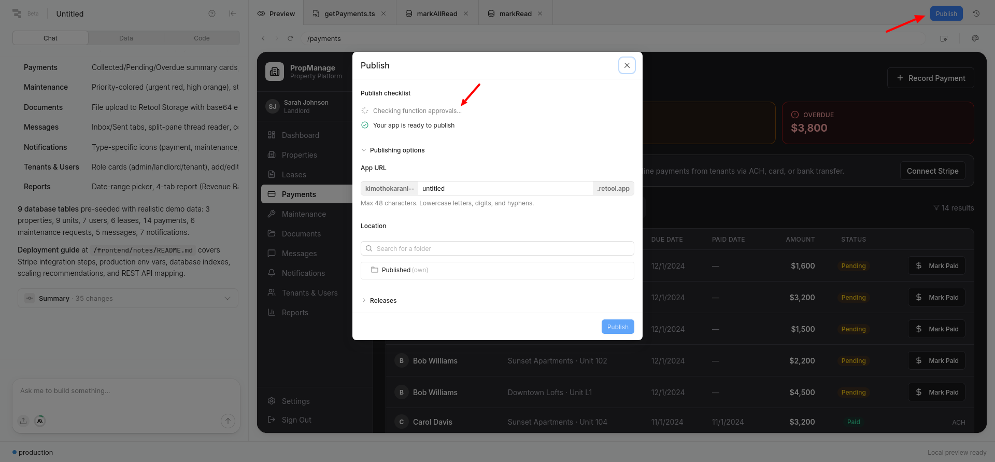Click Mark Paid for the $1,600 payment
Image resolution: width=995 pixels, height=462 pixels.
point(936,266)
